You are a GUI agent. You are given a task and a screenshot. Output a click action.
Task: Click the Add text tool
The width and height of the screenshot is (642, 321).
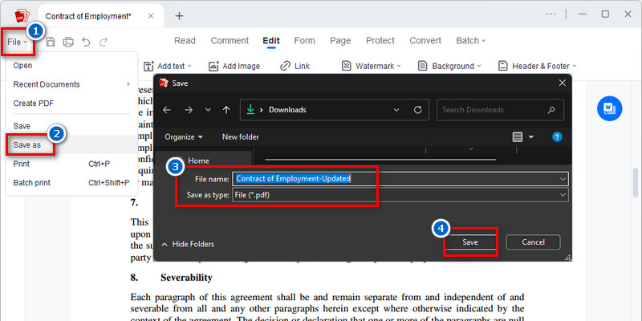pyautogui.click(x=168, y=66)
